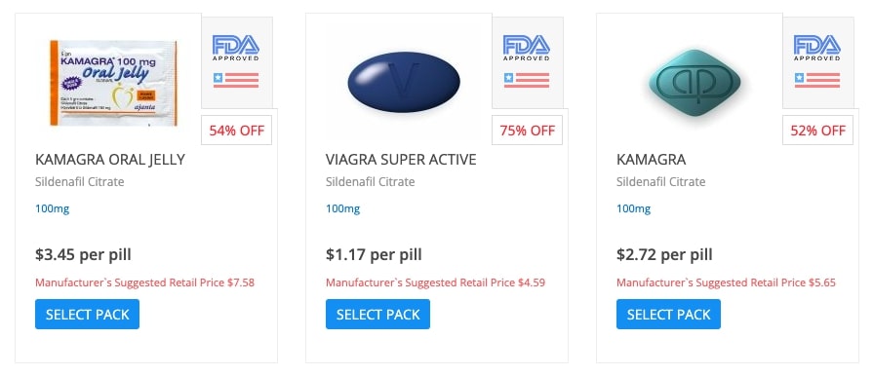Viewport: 873px width, 376px height.
Task: Open the blue Viagra Super Active pill image
Action: [x=404, y=82]
